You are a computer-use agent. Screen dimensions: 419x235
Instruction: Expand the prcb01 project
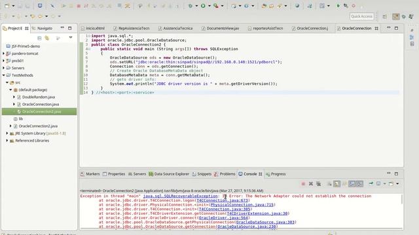click(4, 61)
